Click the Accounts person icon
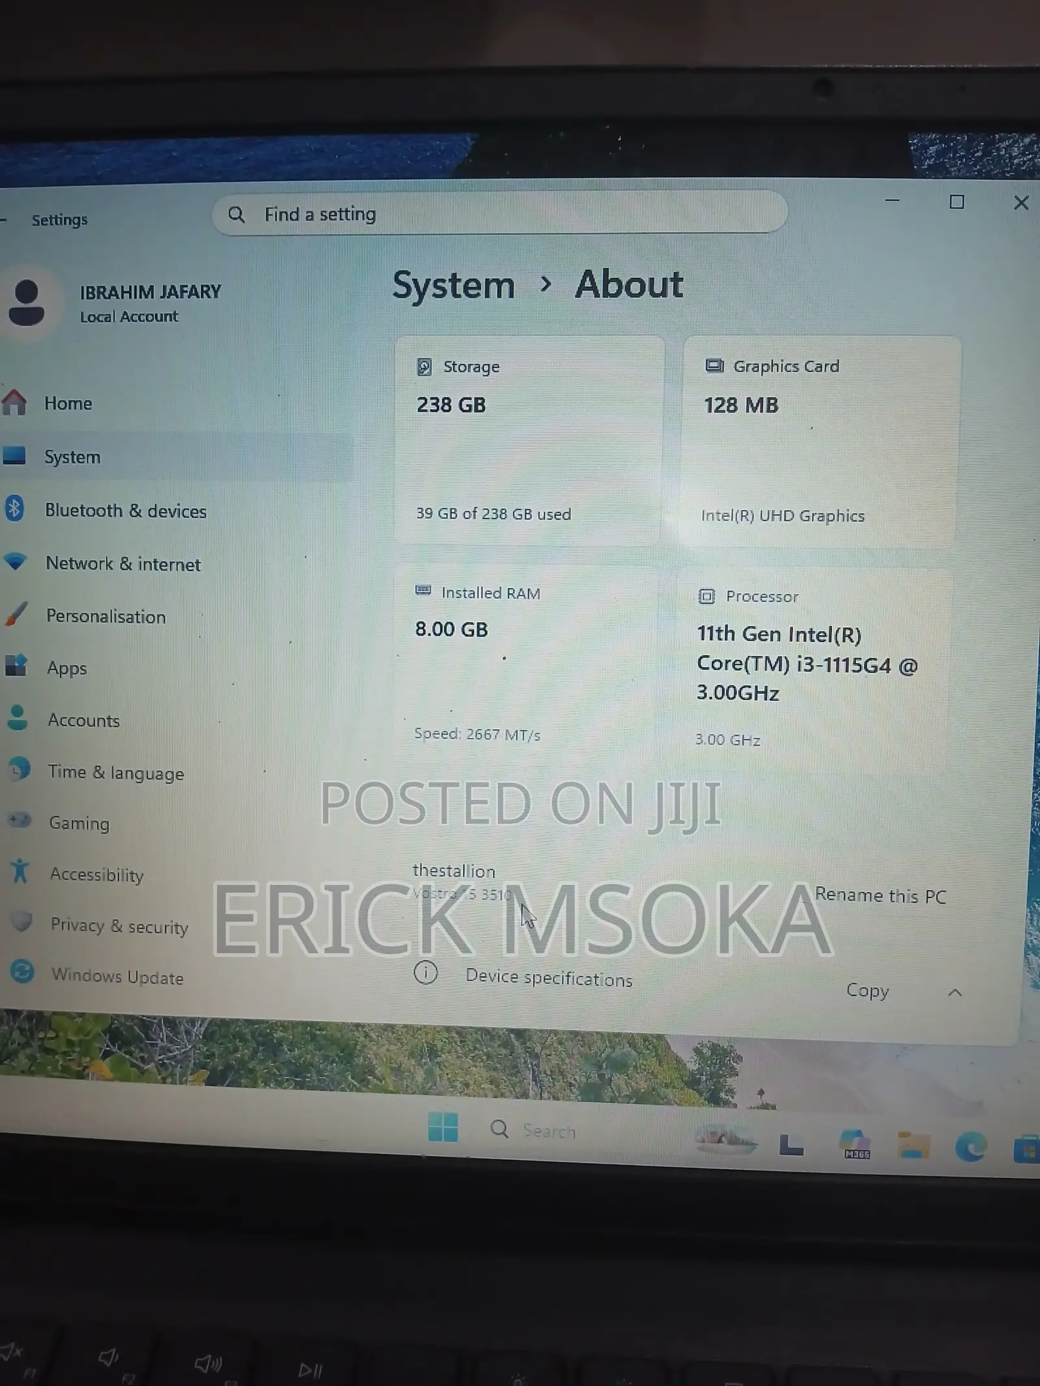1040x1386 pixels. point(18,717)
